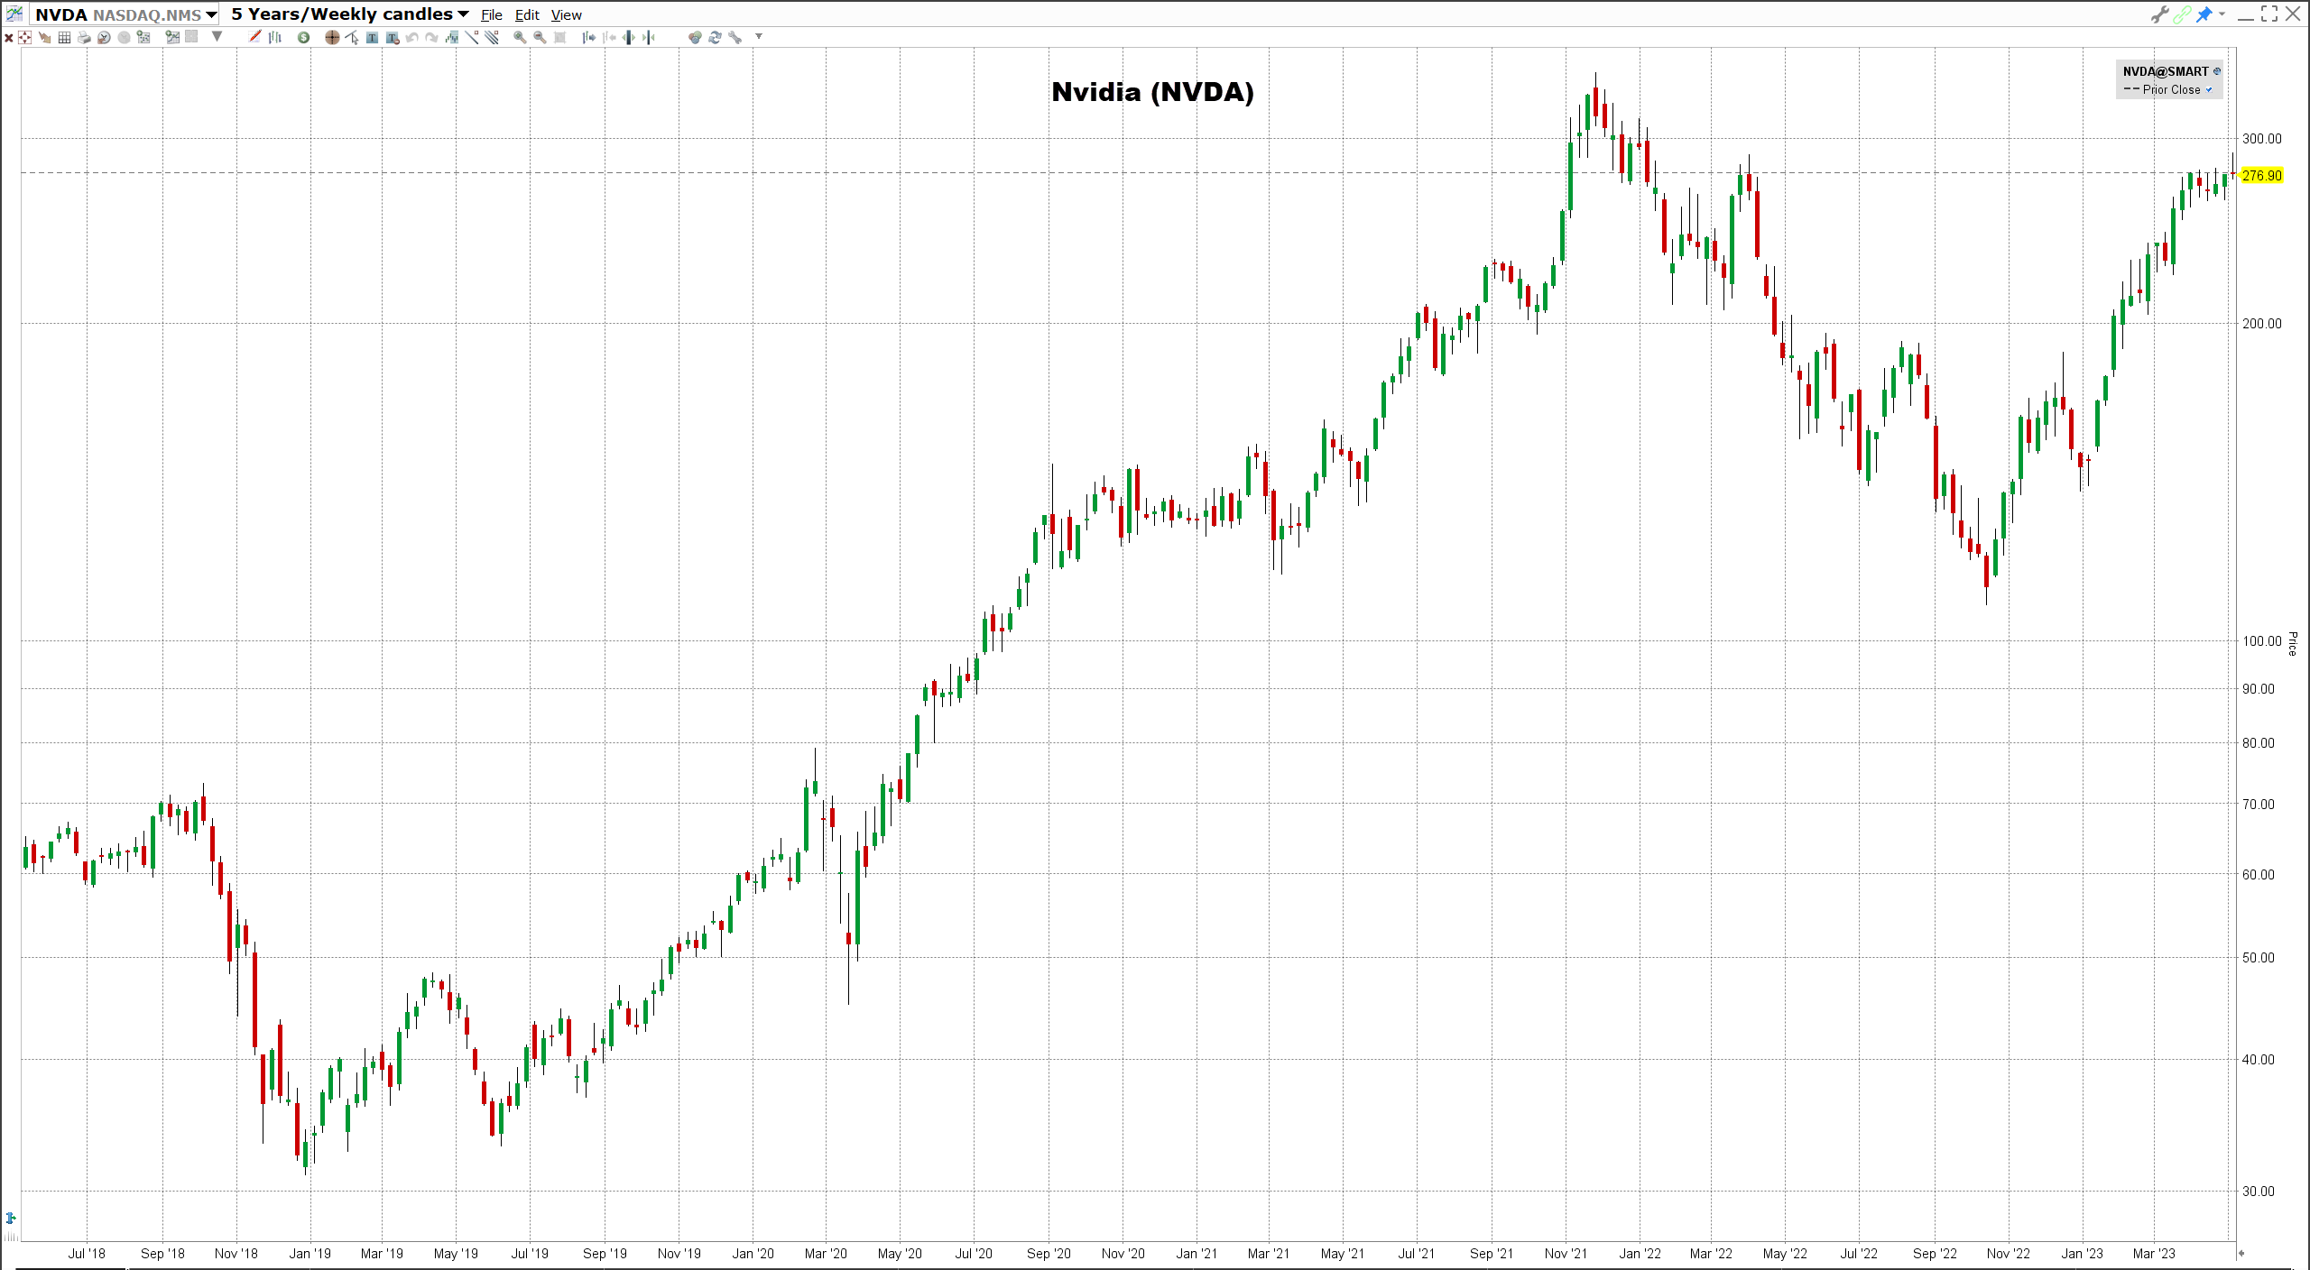This screenshot has width=2310, height=1270.
Task: Click the zoom out magnifier icon
Action: (x=540, y=38)
